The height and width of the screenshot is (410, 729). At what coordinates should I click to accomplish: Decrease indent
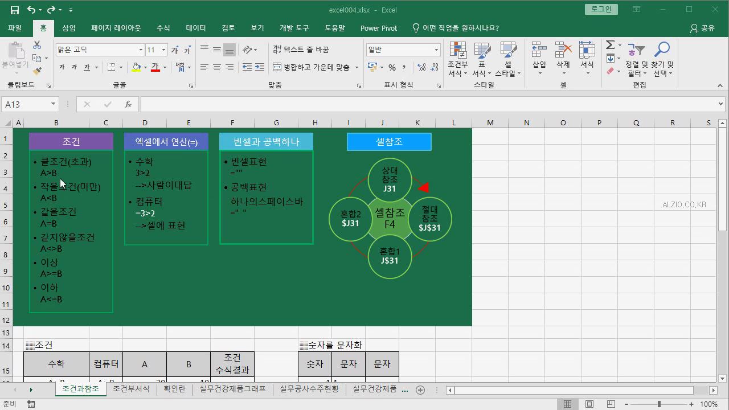click(x=247, y=67)
